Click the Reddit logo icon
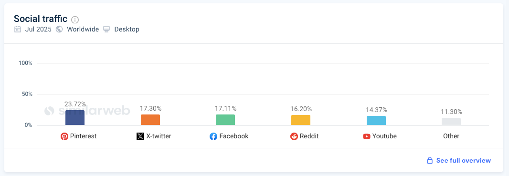509x176 pixels. pos(294,136)
